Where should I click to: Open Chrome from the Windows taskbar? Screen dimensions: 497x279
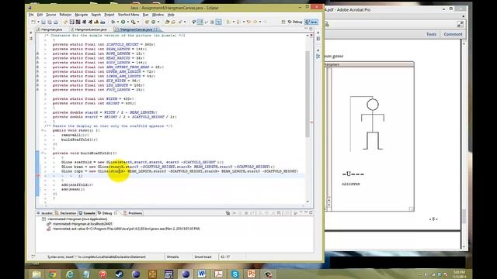pyautogui.click(x=53, y=274)
